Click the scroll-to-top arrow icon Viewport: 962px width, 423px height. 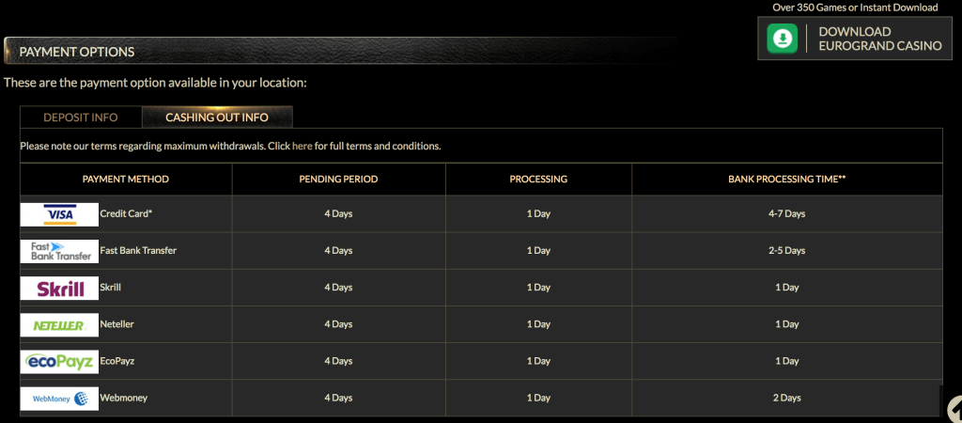pyautogui.click(x=954, y=407)
